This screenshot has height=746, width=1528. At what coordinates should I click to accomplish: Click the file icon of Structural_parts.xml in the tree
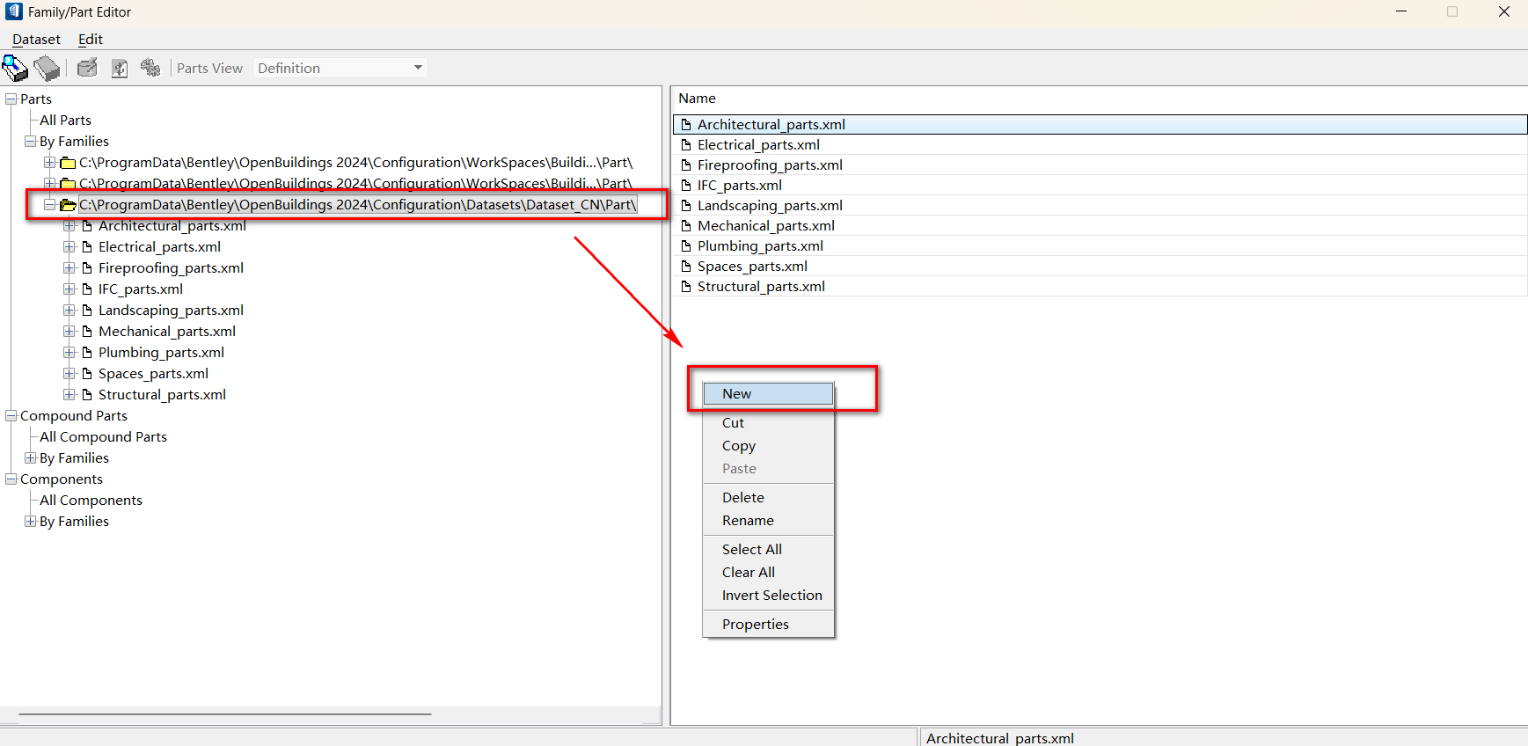click(x=87, y=395)
